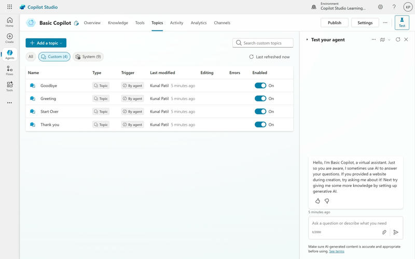Click the Search custom topics field

(x=263, y=43)
